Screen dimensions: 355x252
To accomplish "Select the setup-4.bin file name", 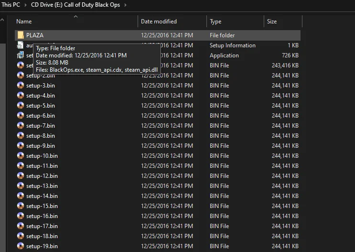I will click(41, 96).
